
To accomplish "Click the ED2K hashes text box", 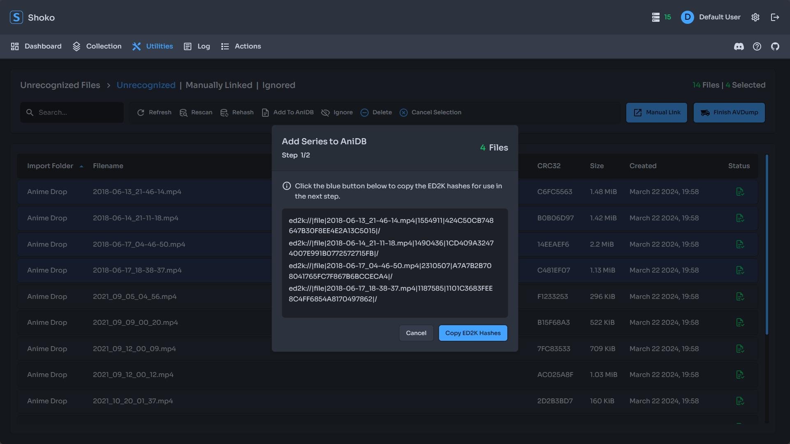I will (x=395, y=263).
